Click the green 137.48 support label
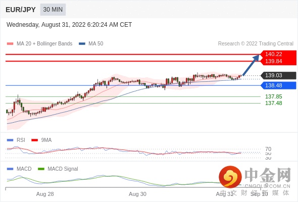The width and height of the screenshot is (298, 202). tap(273, 103)
